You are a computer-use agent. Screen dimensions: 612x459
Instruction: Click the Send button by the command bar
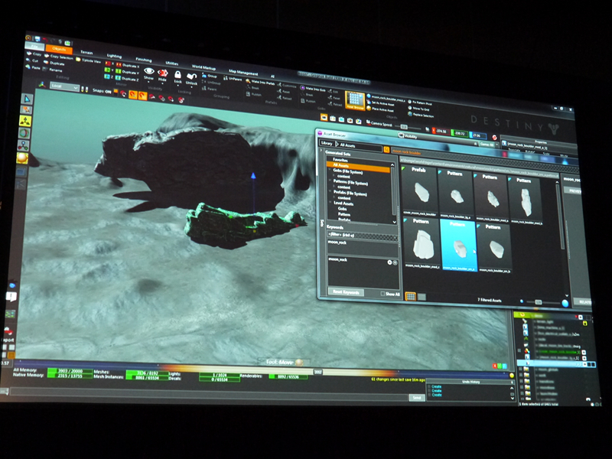pos(416,397)
